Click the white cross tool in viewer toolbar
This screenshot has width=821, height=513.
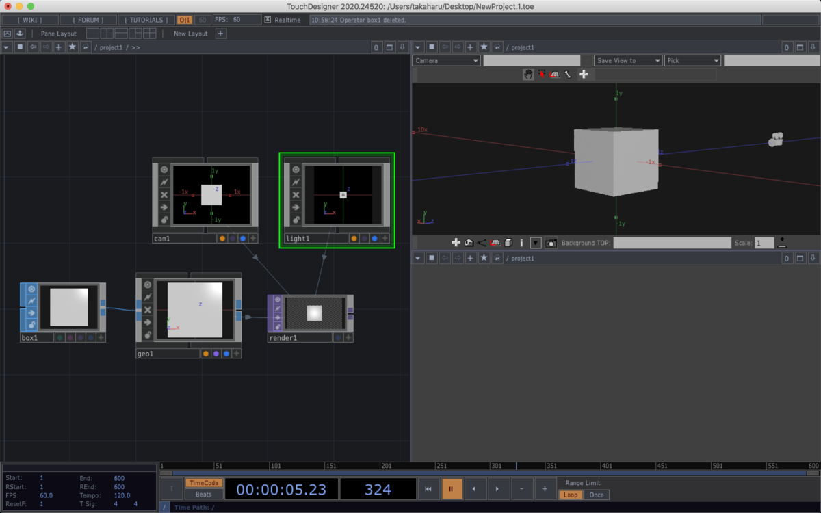(x=584, y=74)
